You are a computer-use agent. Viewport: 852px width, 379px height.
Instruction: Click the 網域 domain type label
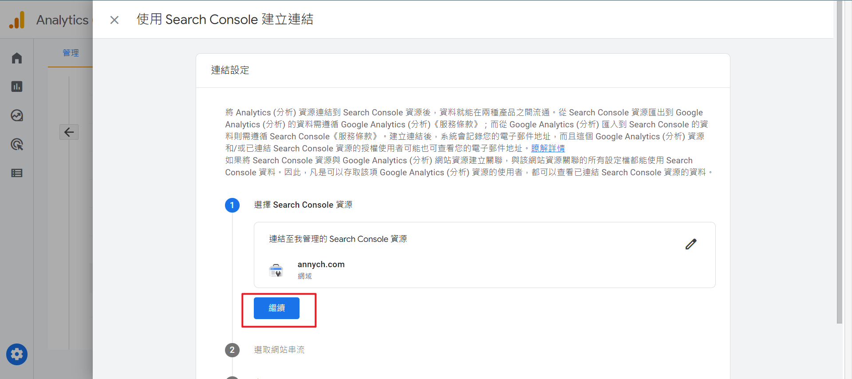tap(304, 276)
